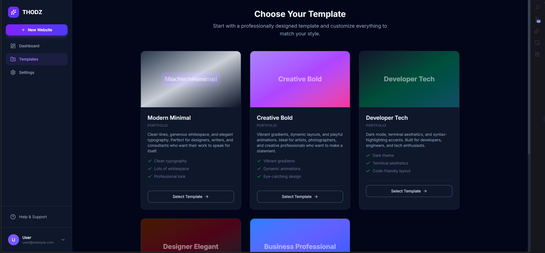Switch to the Templates sidebar item
The width and height of the screenshot is (545, 253).
click(x=37, y=59)
